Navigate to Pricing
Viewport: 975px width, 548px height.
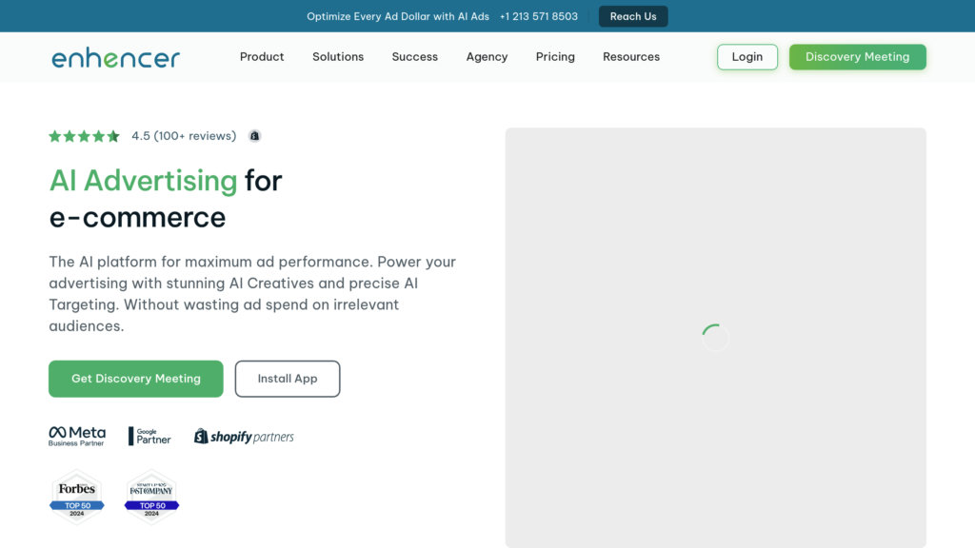pos(555,57)
